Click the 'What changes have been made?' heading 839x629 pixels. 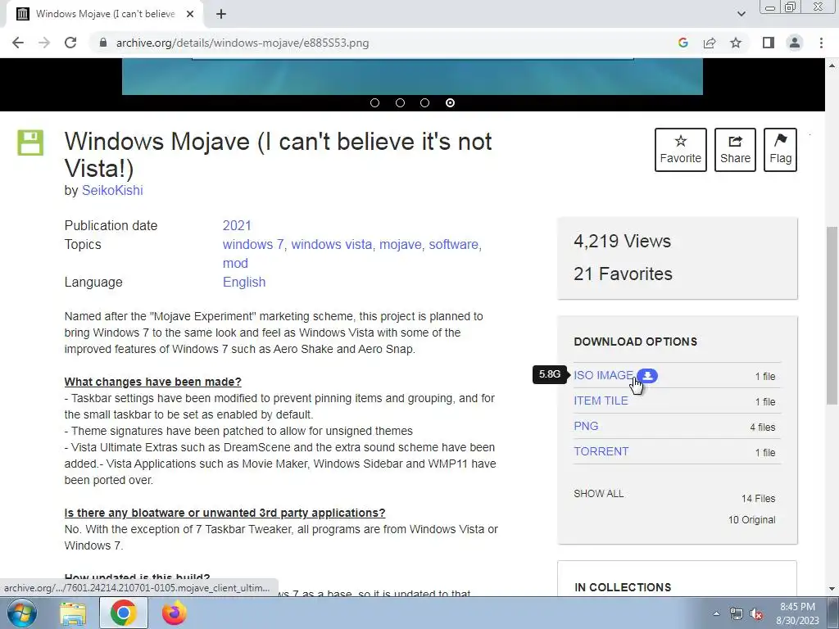click(153, 382)
